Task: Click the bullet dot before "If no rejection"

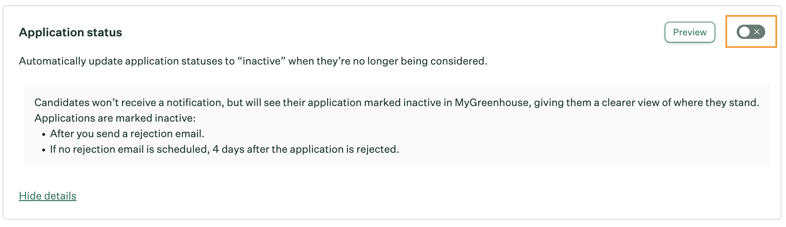Action: (x=43, y=150)
